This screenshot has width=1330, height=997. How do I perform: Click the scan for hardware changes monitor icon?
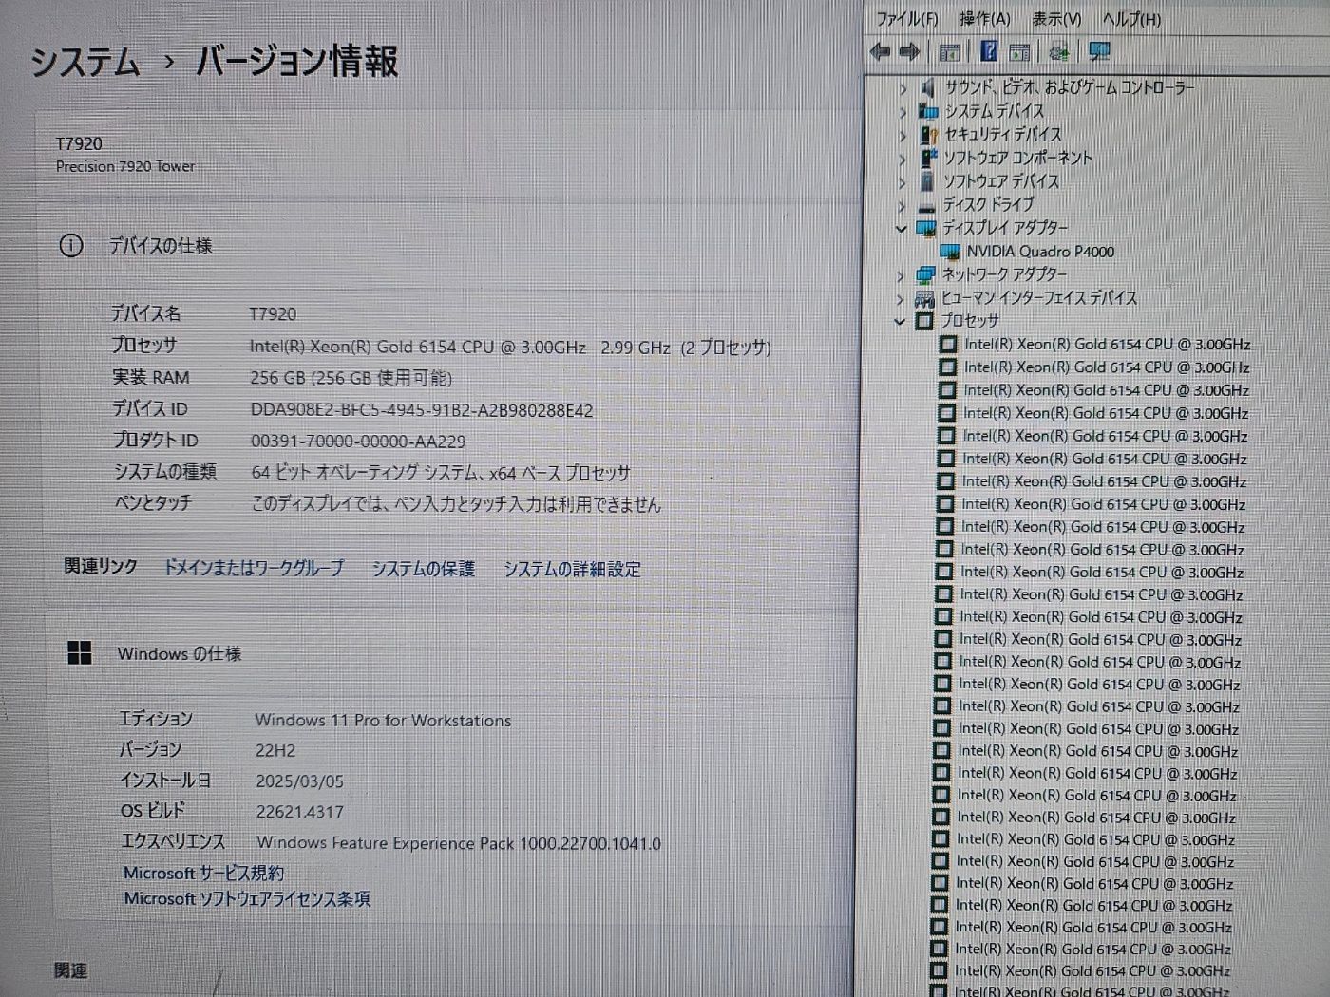(1099, 51)
